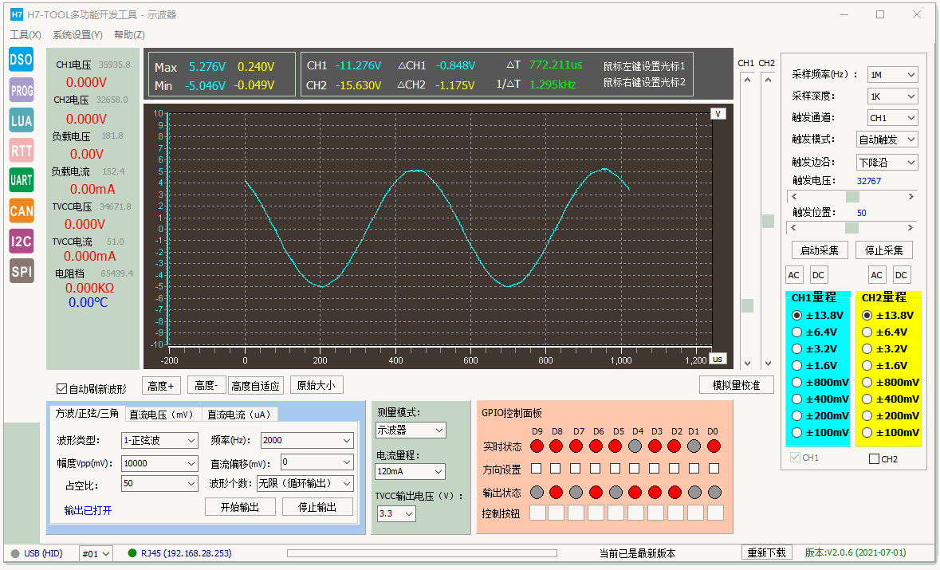940x570 pixels.
Task: Check D0 direction setting box
Action: point(714,468)
